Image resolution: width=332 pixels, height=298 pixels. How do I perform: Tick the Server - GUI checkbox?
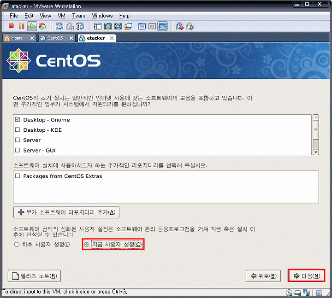18,150
